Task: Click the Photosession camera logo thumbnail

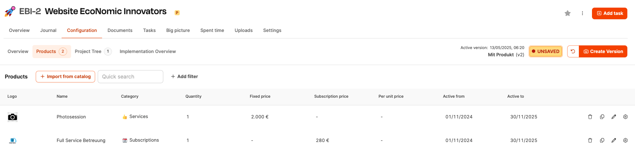Action: pos(12,117)
